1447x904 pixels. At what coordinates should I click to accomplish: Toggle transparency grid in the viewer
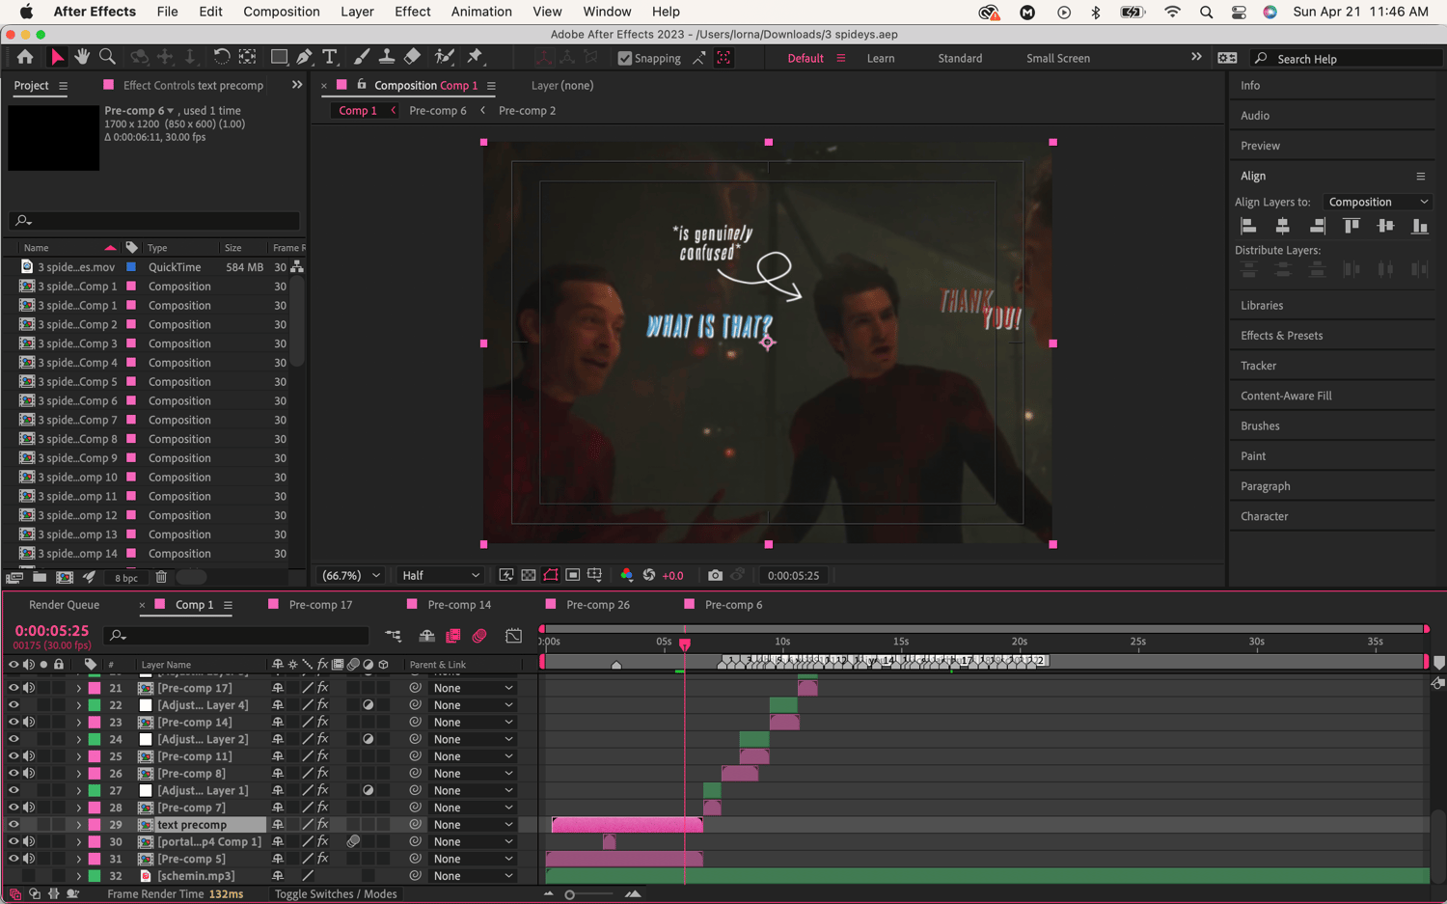tap(529, 575)
